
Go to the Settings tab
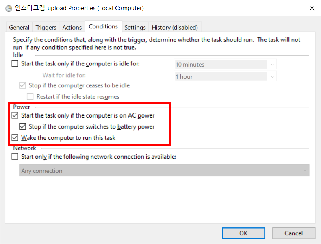coord(135,28)
